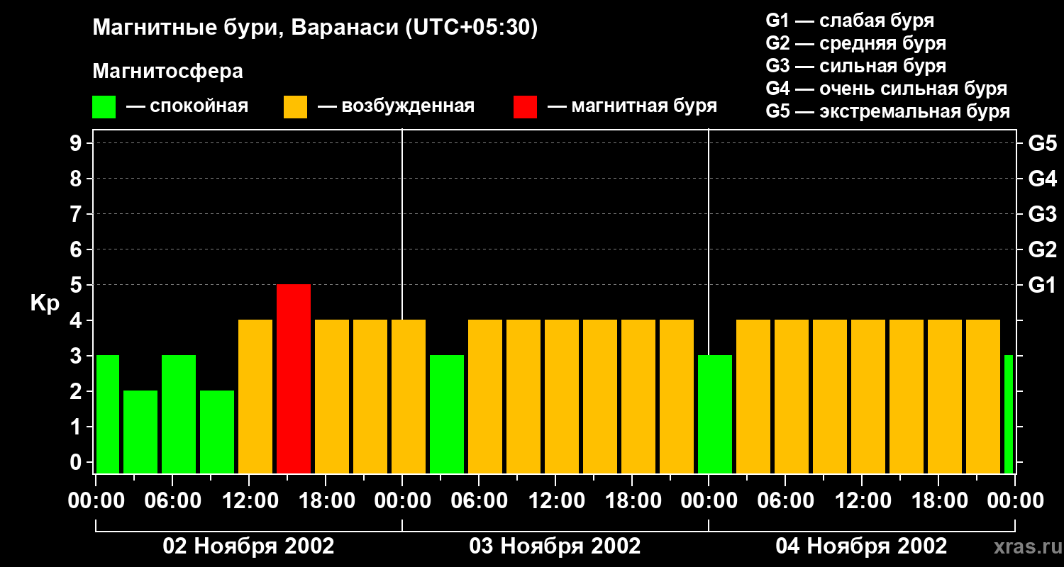Click the Магнитосфера heading
1064x567 pixels.
tap(167, 72)
